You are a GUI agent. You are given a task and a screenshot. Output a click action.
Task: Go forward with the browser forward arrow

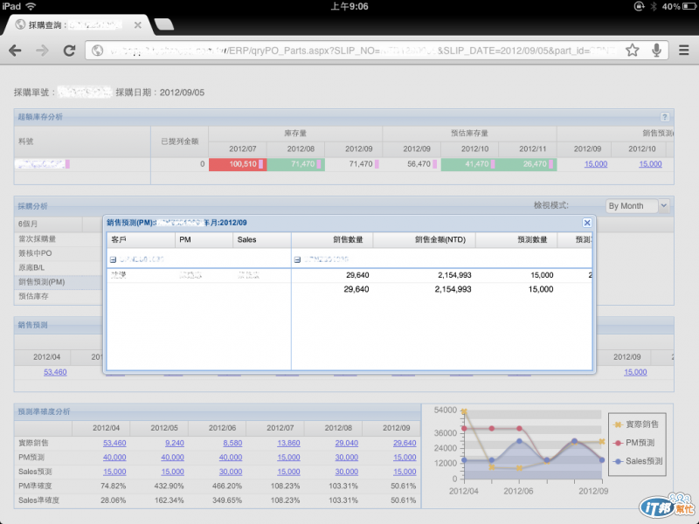point(42,51)
